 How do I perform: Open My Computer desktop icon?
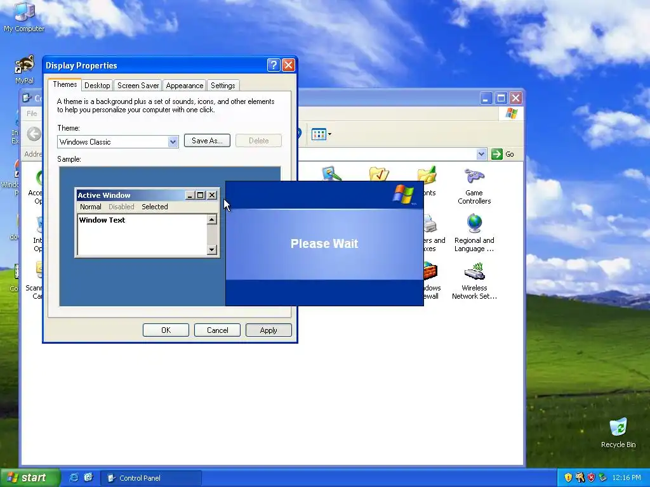[24, 17]
